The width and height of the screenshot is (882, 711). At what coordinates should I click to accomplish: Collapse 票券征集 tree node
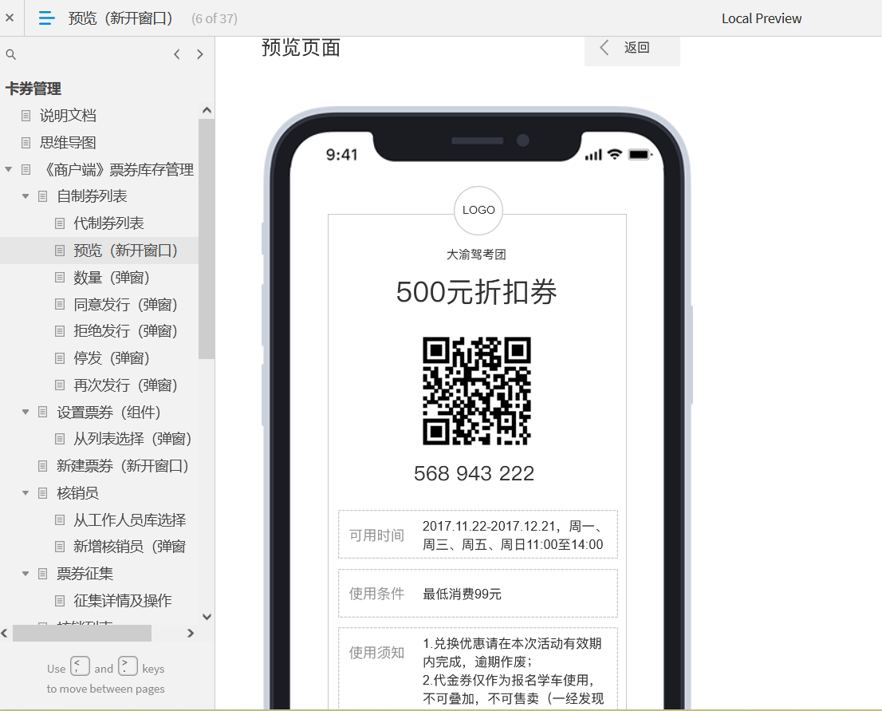click(x=26, y=574)
